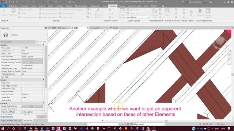This screenshot has height=131, width=234.
Task: Open the Phases dialog
Action: tap(167, 12)
